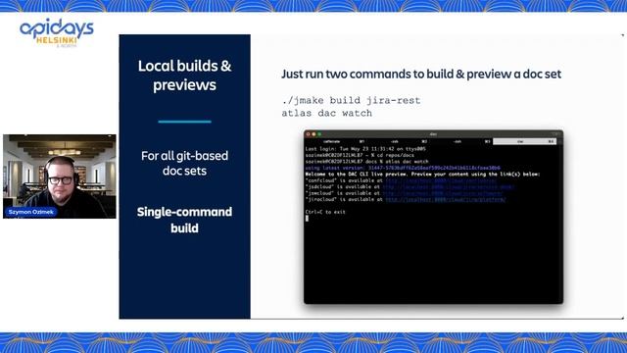Click the terminal window title 'dac'
Image resolution: width=627 pixels, height=353 pixels.
[x=433, y=134]
